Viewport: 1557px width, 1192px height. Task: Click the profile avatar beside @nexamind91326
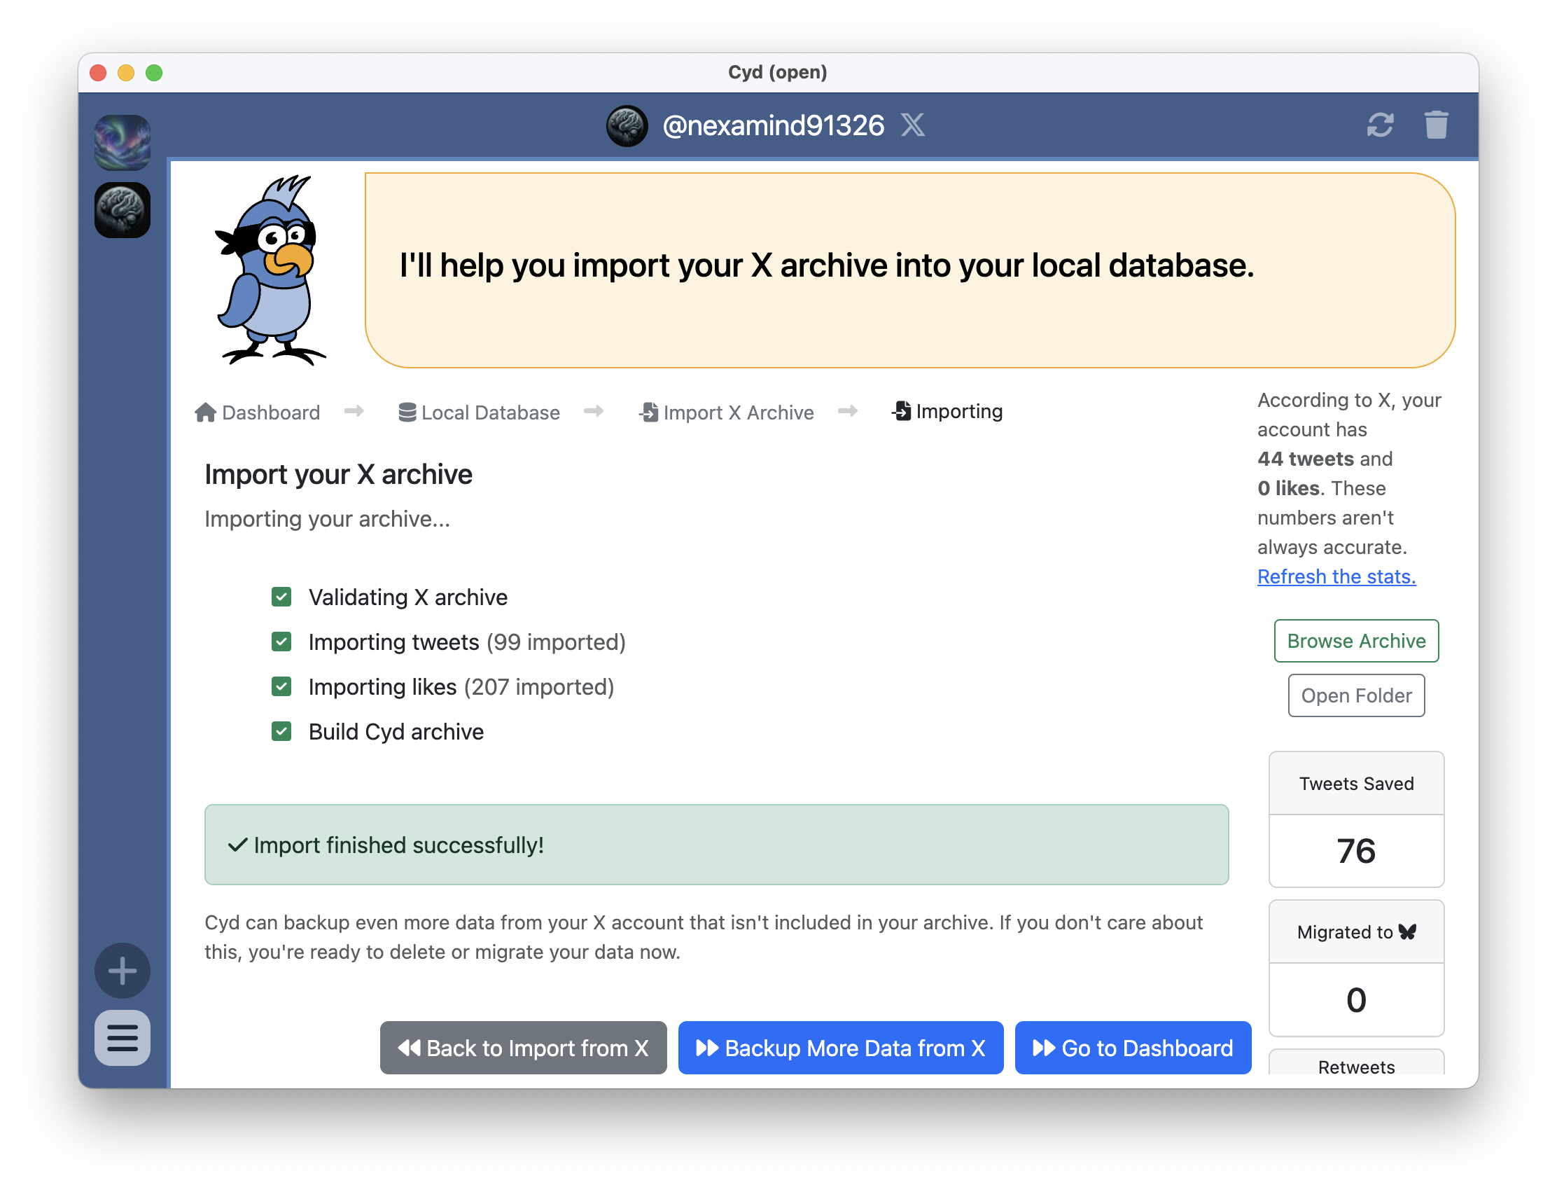tap(627, 126)
